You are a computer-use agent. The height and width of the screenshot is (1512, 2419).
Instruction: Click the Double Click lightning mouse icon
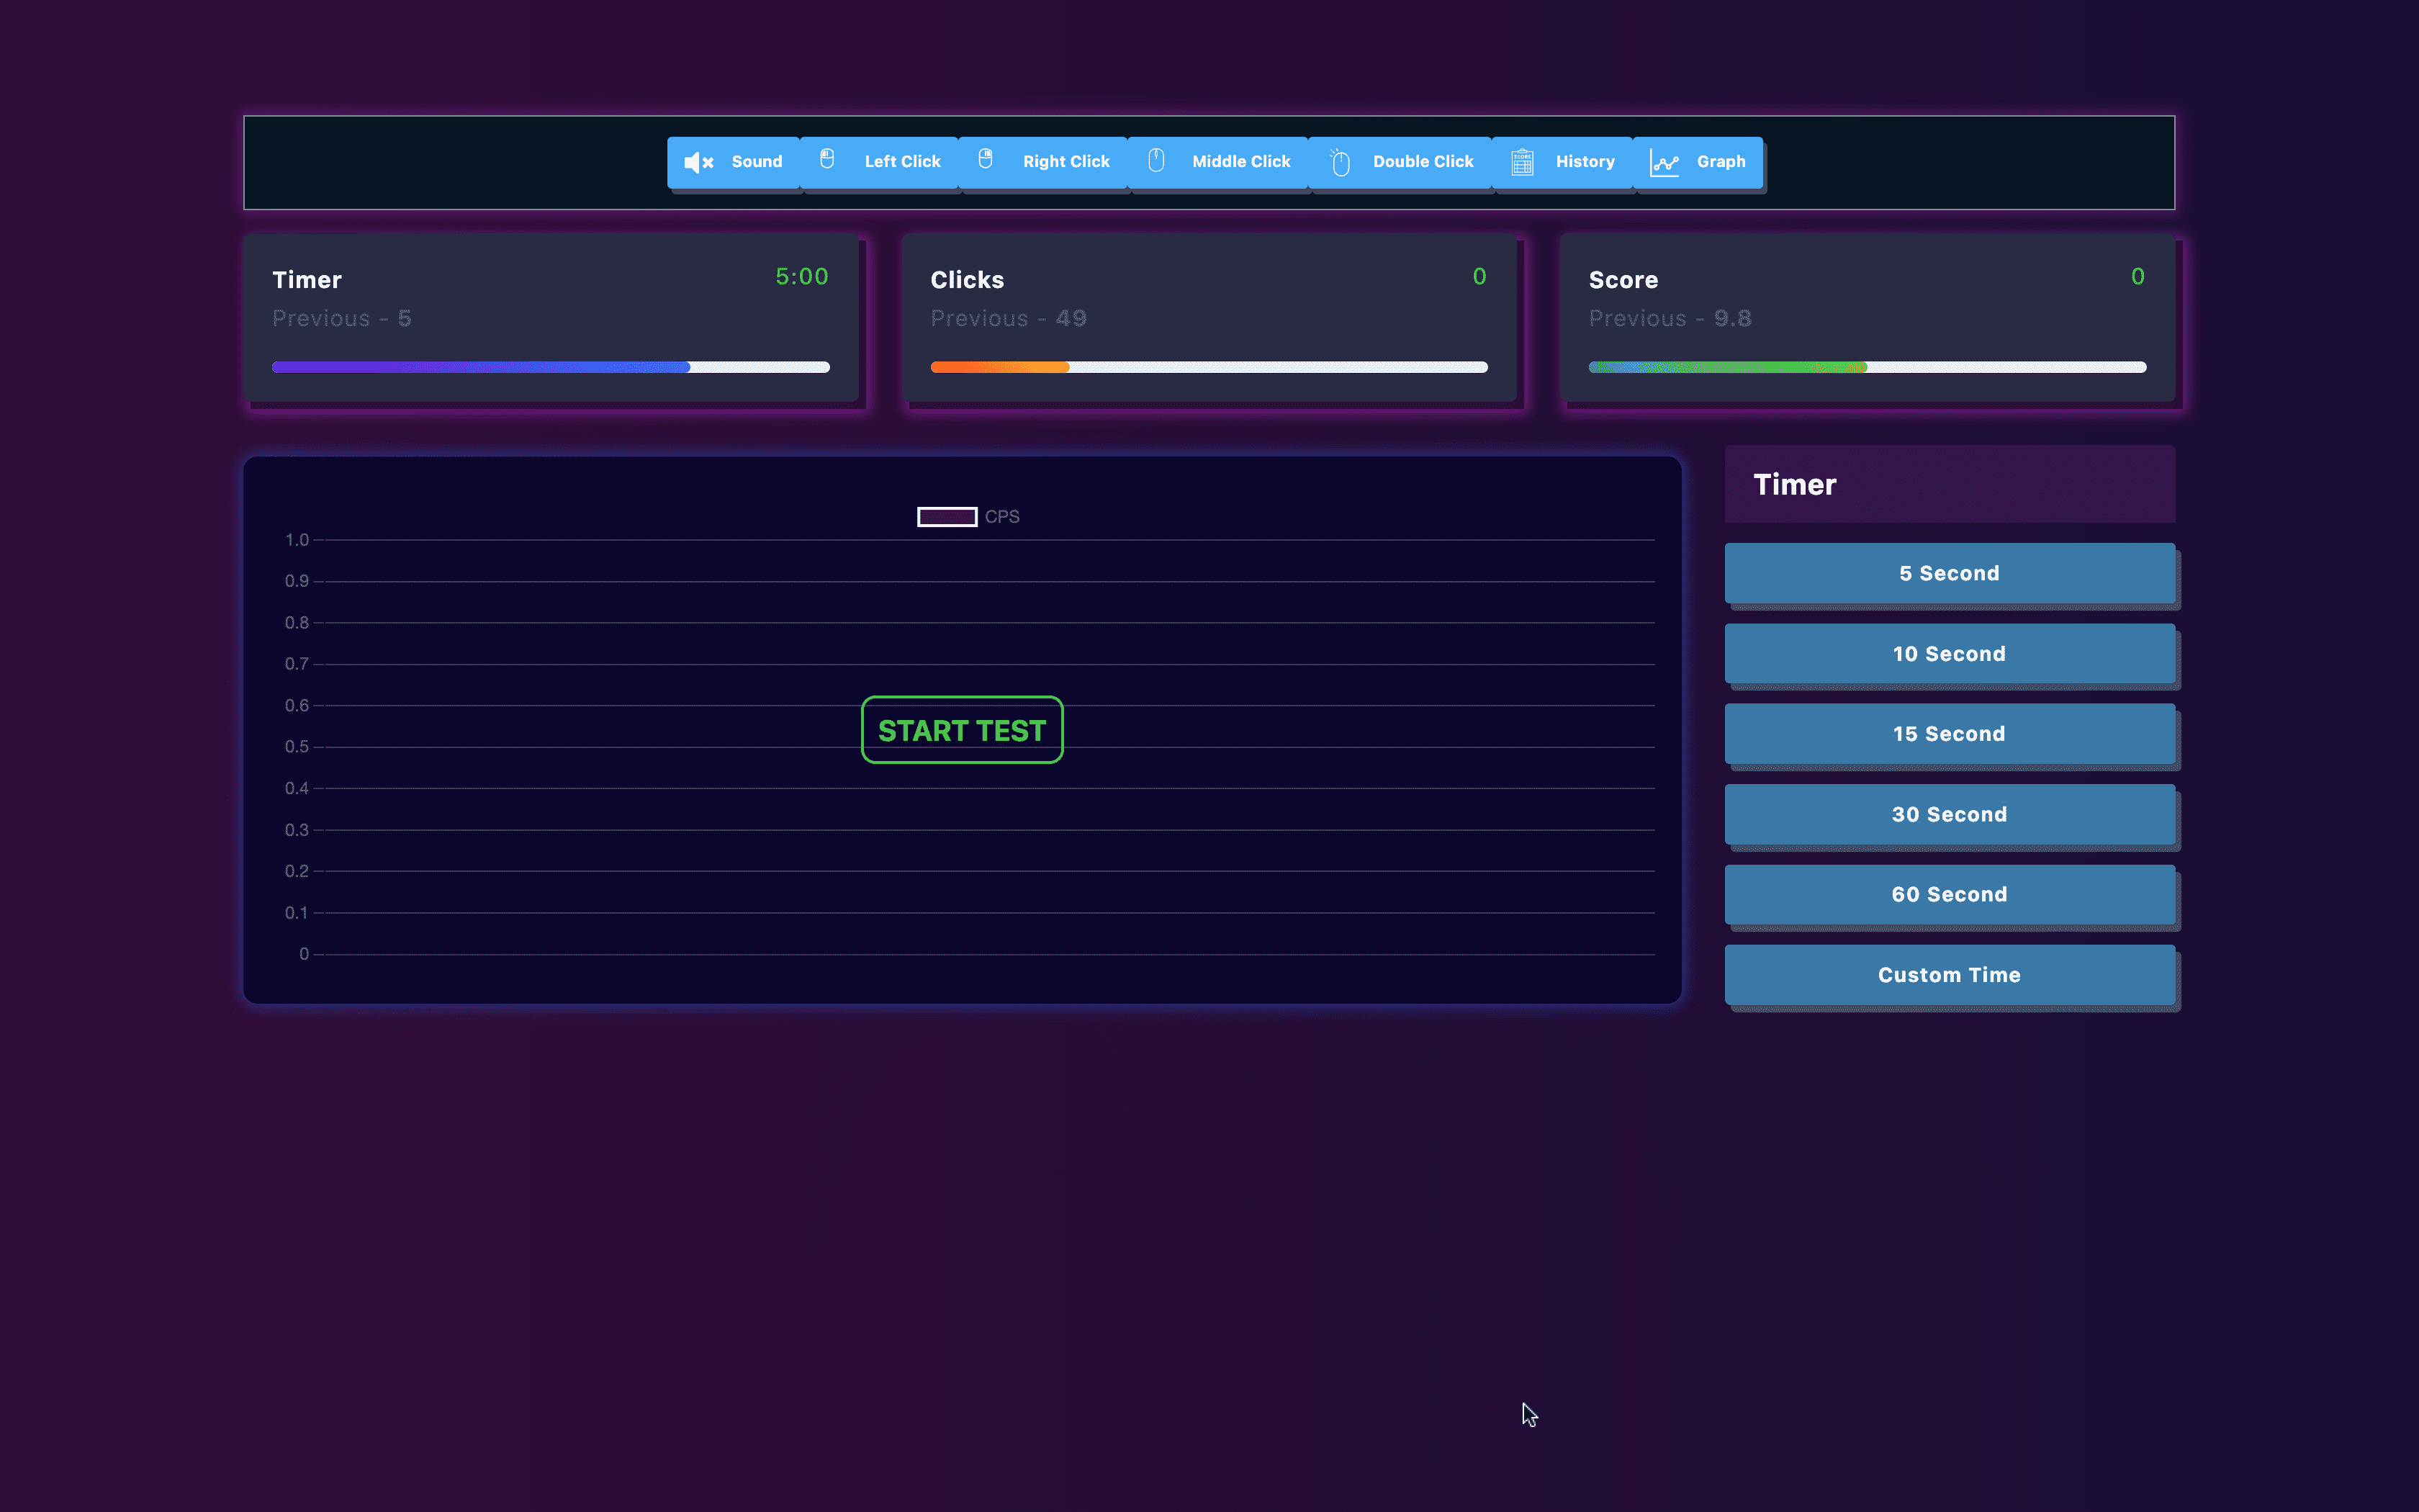tap(1341, 160)
